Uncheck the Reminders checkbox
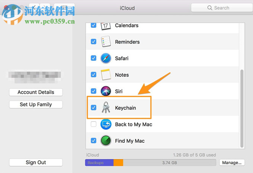 pos(94,41)
